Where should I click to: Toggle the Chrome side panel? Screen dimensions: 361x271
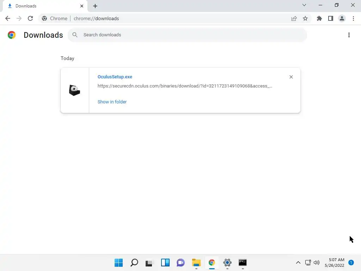point(331,18)
